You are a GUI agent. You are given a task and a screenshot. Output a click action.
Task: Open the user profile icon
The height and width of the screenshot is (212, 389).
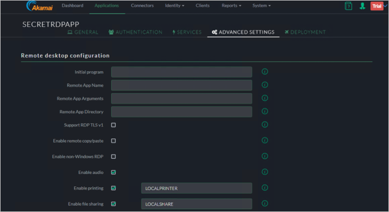tap(362, 6)
